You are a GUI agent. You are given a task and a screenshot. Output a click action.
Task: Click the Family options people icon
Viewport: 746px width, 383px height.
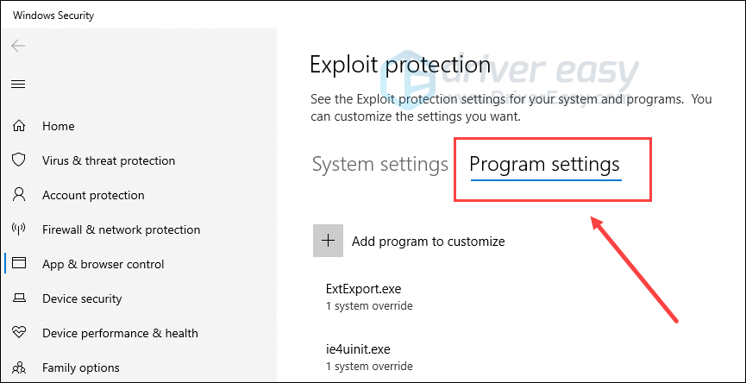point(18,367)
